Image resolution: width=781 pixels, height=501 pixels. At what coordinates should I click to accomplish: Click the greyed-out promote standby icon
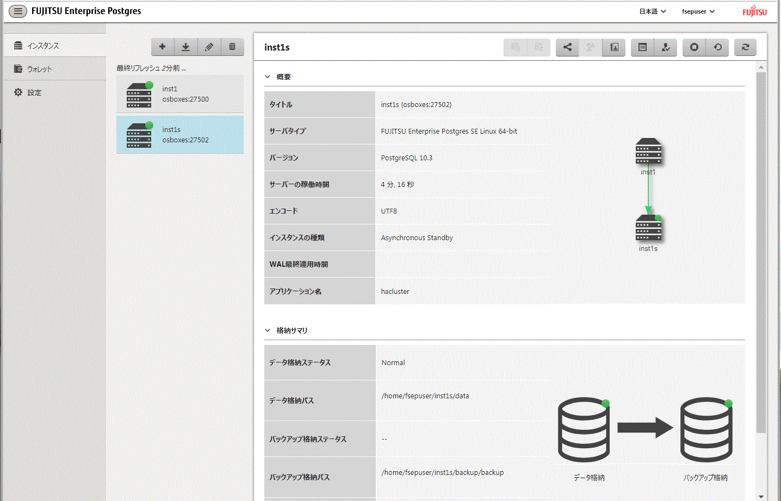click(x=591, y=47)
